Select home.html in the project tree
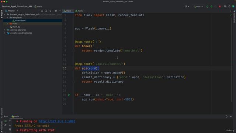The image size is (236, 133). coord(20,21)
